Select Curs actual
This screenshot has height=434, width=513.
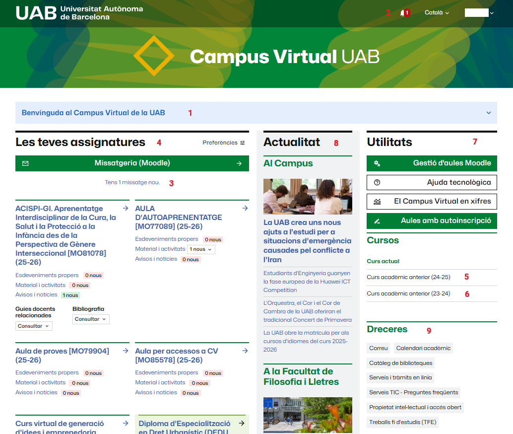click(x=383, y=261)
